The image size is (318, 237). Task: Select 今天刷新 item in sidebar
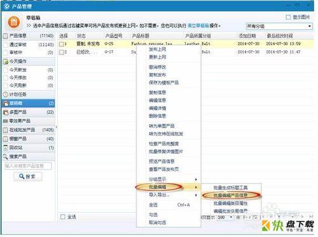click(x=29, y=86)
